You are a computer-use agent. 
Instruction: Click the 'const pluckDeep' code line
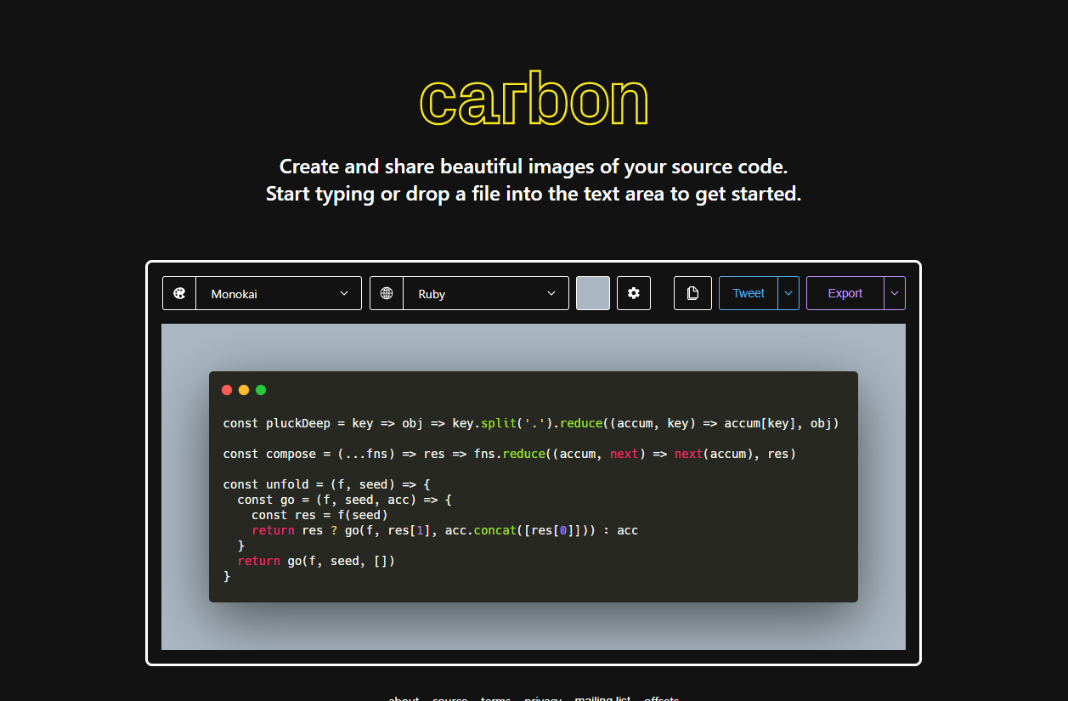[531, 423]
